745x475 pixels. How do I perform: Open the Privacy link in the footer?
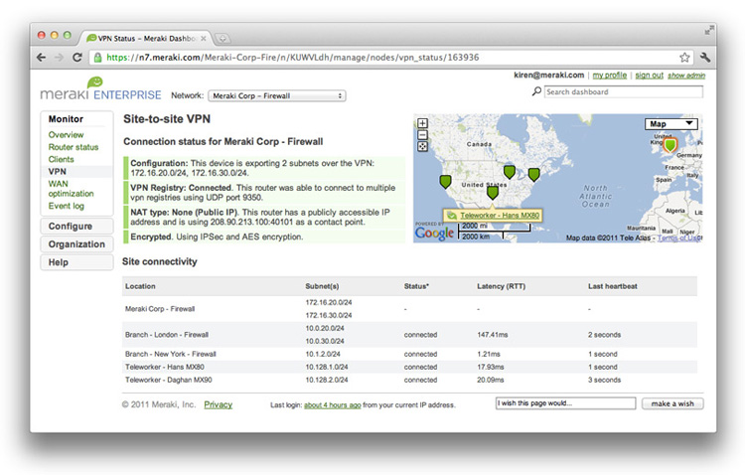(x=219, y=404)
